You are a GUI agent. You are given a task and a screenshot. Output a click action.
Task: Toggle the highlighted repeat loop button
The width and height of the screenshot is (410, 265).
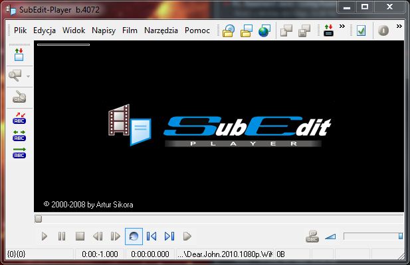click(x=134, y=237)
